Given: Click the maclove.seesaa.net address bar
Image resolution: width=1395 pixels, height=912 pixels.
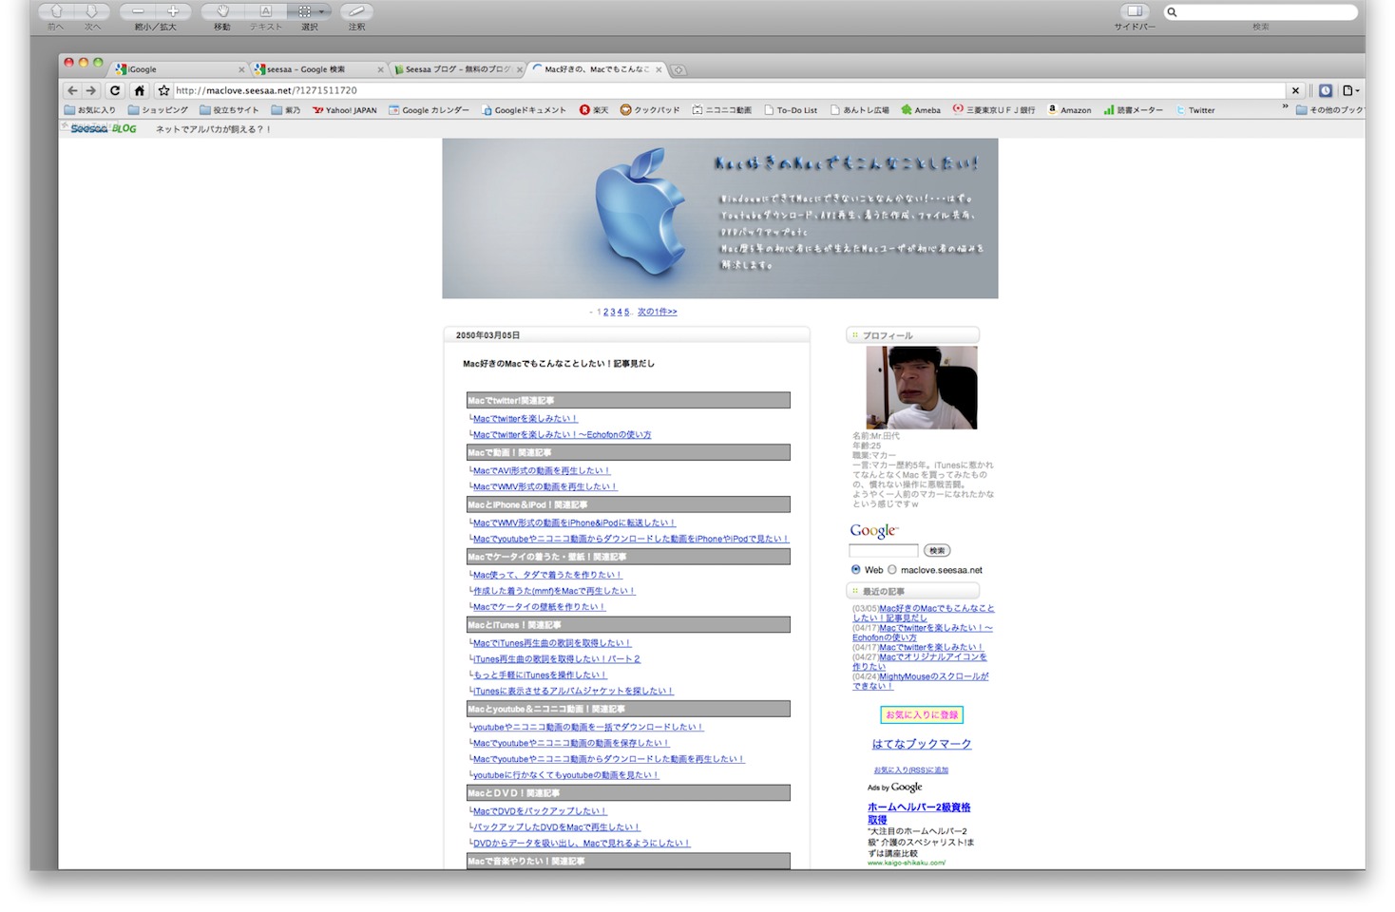Looking at the screenshot, I should click(x=729, y=90).
